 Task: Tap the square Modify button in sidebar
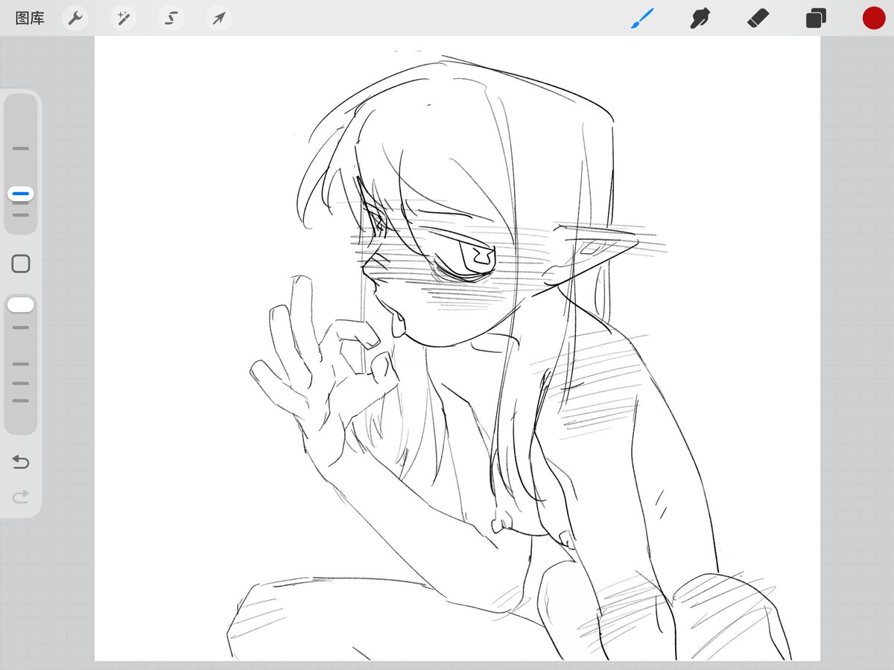21,264
